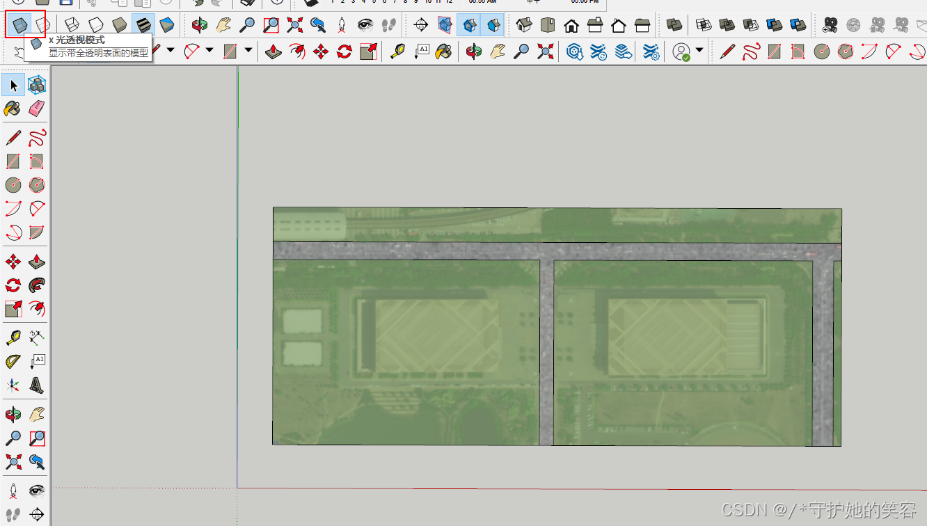
Task: Pick the Eraser tool
Action: (37, 109)
